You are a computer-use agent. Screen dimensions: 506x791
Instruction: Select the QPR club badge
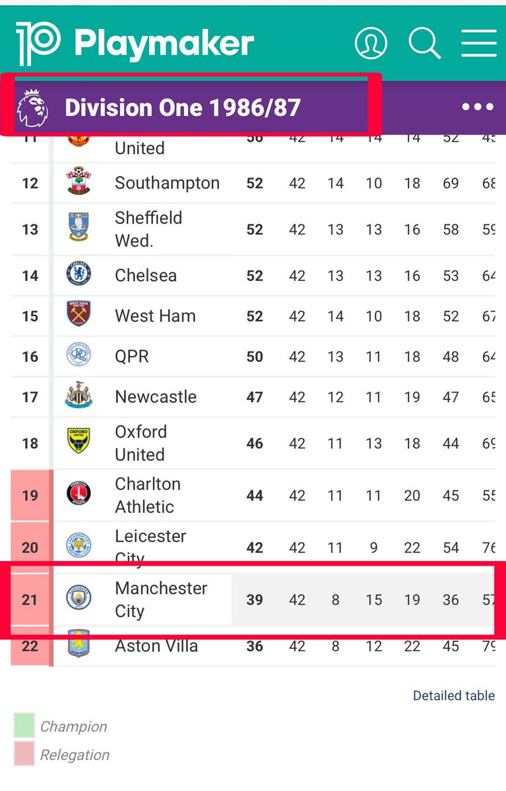pyautogui.click(x=79, y=357)
